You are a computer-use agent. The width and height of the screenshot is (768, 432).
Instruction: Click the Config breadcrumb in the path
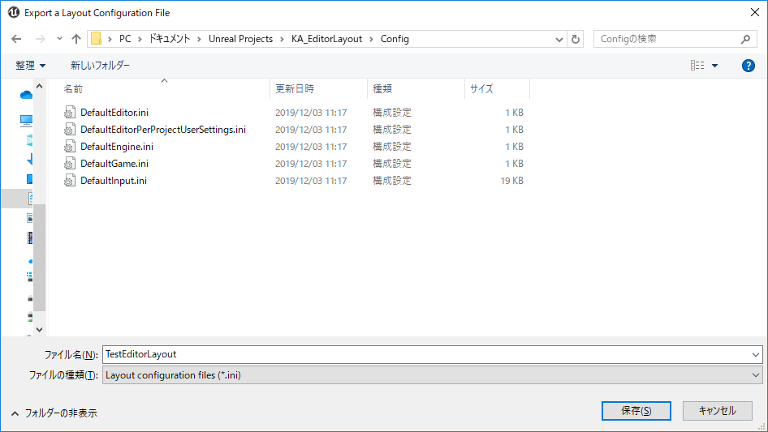(395, 39)
